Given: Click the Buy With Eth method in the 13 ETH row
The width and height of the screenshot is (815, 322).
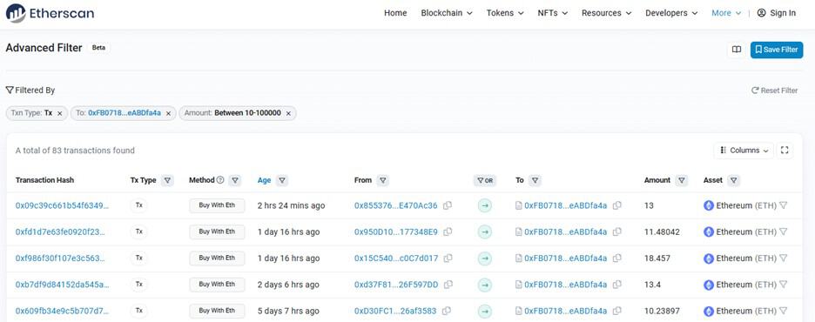Looking at the screenshot, I should (217, 205).
